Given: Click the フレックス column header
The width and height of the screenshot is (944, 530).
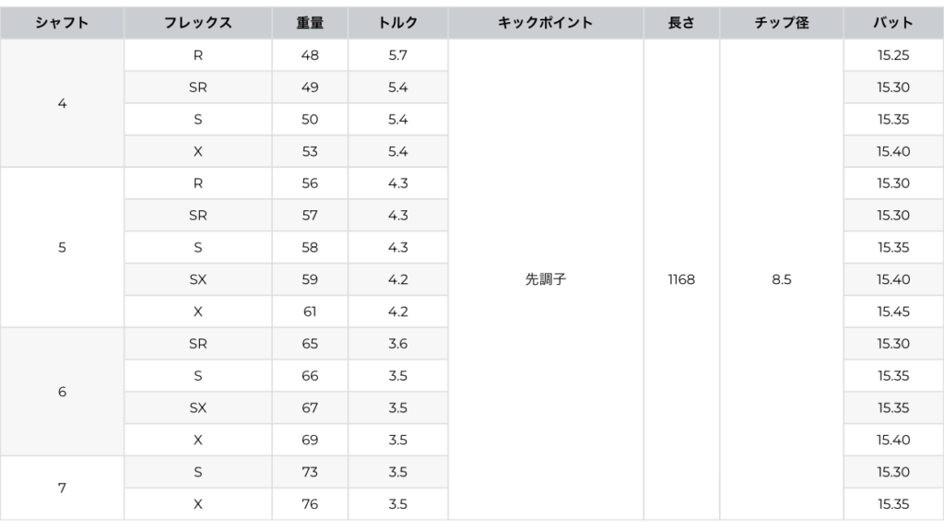Looking at the screenshot, I should 198,23.
